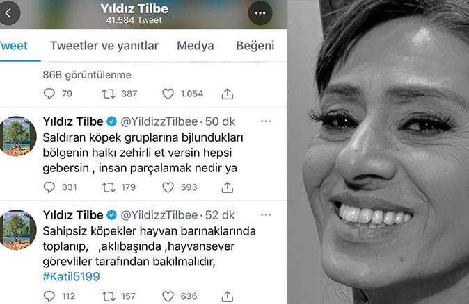Share the topmost tweet with 1.054 likes
Screen dimensions: 469x304
point(228,94)
